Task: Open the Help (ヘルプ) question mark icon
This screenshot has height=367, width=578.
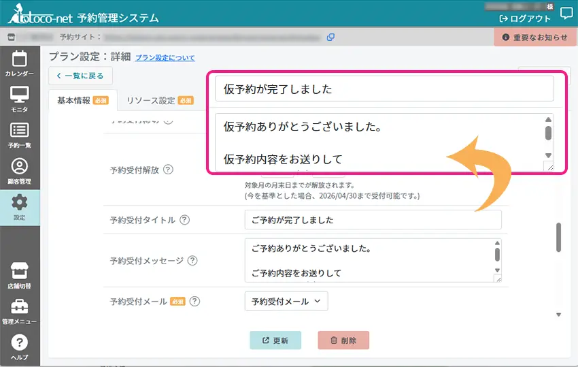Action: click(19, 346)
